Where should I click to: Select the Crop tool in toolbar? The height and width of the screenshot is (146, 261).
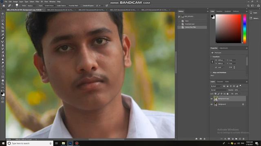coord(3,28)
